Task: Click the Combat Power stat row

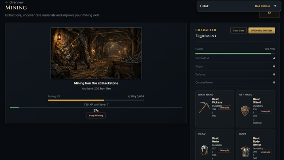Action: point(235,82)
